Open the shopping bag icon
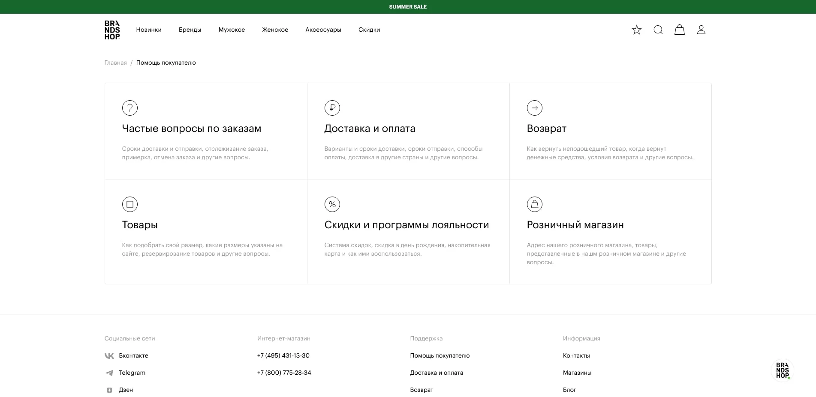816x397 pixels. (x=680, y=30)
